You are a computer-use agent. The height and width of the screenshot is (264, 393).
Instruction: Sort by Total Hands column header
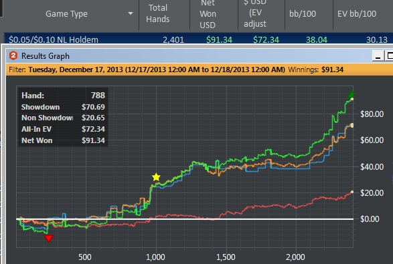(x=158, y=13)
